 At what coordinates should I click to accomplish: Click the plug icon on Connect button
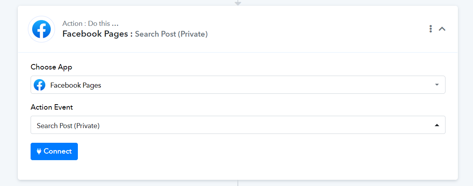click(39, 151)
